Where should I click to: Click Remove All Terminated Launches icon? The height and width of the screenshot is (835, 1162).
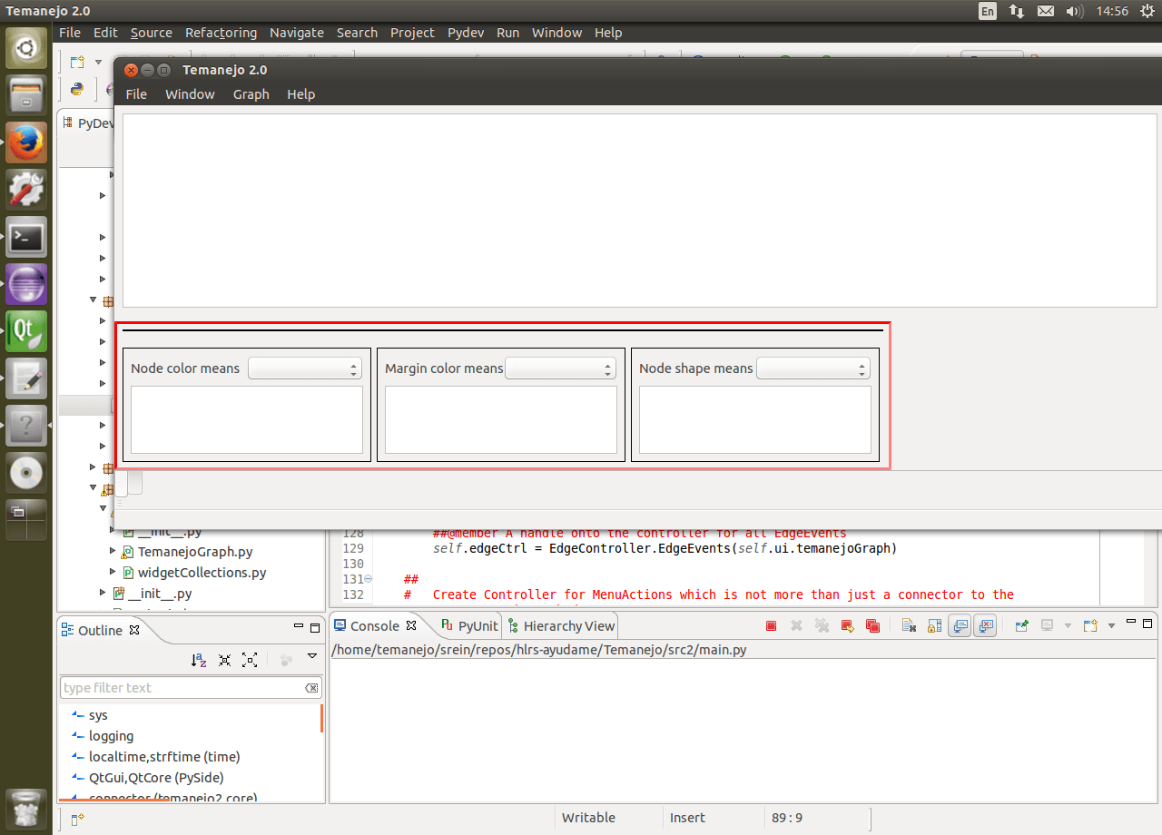click(822, 625)
